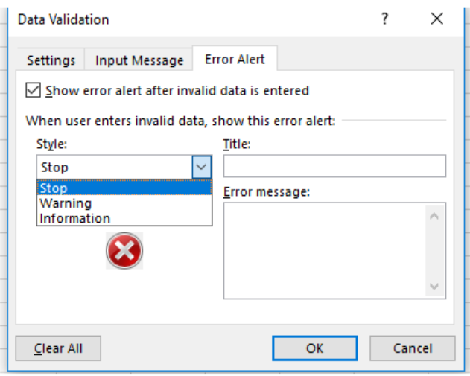Click inside the Error message text area
470x376 pixels.
click(325, 251)
